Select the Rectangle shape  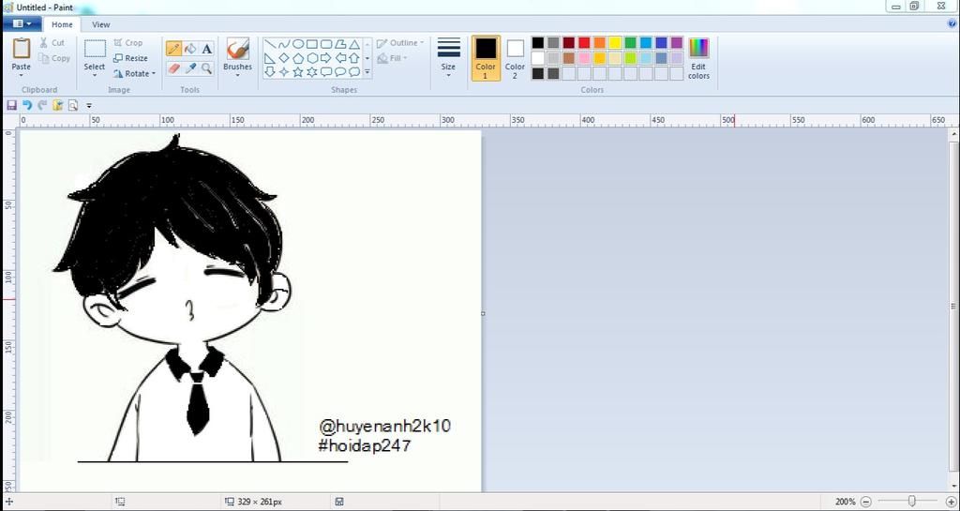pos(312,44)
